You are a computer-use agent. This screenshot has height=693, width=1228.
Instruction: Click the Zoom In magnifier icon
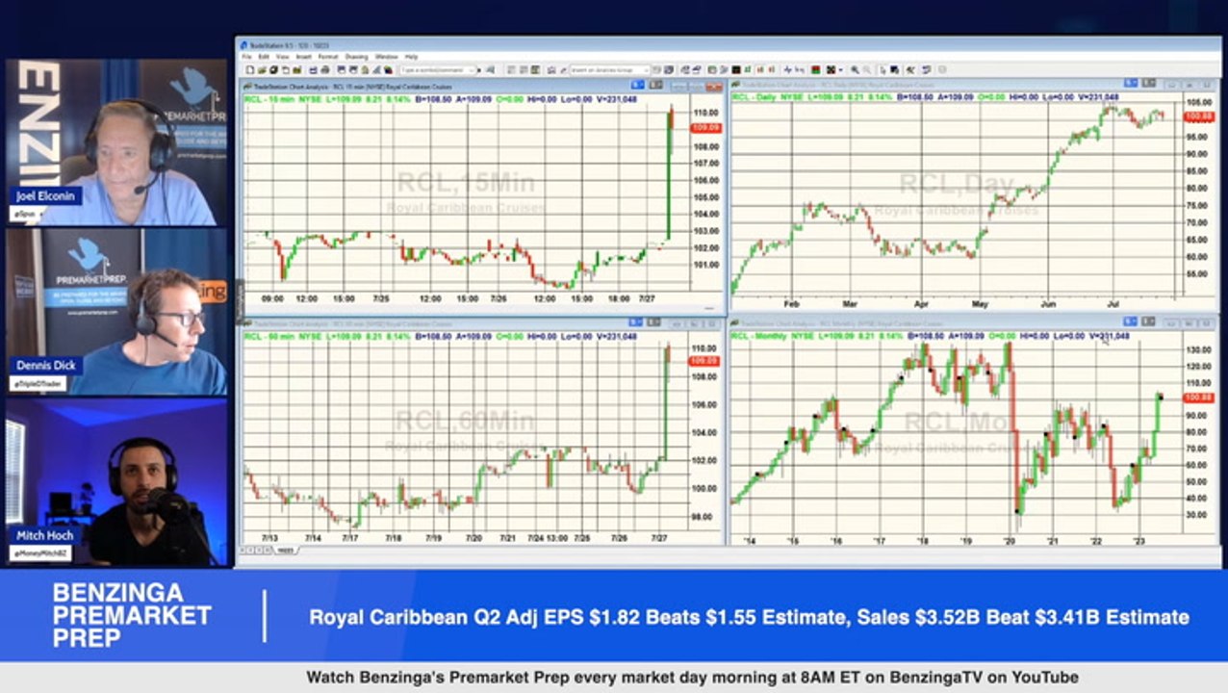pyautogui.click(x=855, y=70)
